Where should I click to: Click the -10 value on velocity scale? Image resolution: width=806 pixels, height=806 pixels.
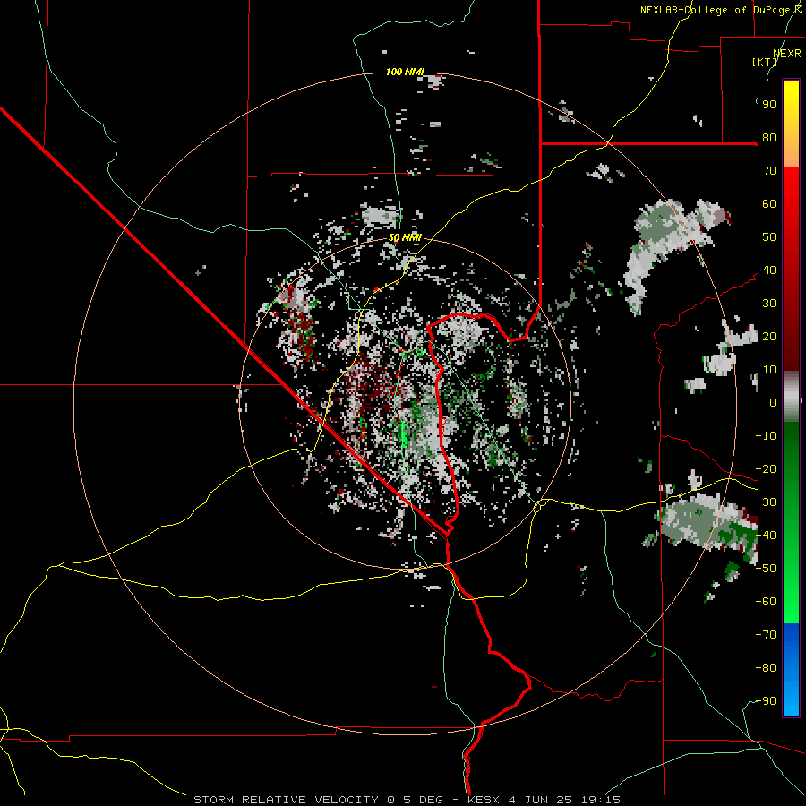click(x=766, y=436)
